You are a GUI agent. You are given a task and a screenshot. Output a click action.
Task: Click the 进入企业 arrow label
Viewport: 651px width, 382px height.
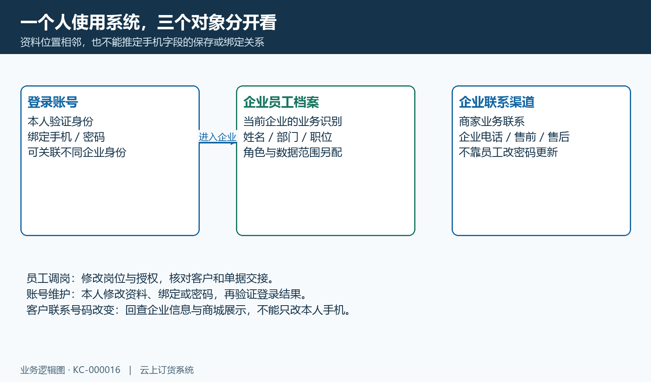point(218,137)
